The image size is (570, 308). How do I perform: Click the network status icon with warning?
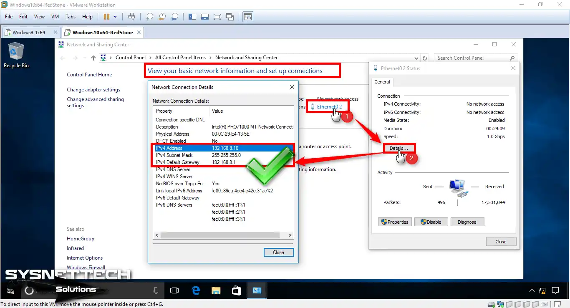click(542, 290)
